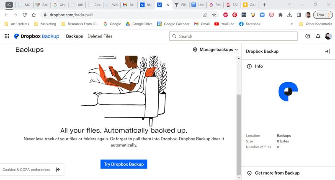Click the Pinterest extension icon
This screenshot has width=335, height=180.
click(235, 15)
